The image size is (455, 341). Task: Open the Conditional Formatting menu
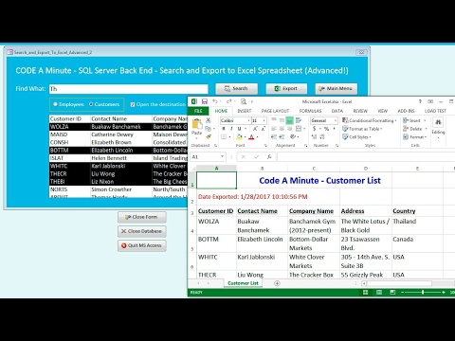point(369,120)
